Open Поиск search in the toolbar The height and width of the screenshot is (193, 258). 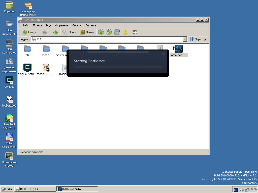(69, 32)
